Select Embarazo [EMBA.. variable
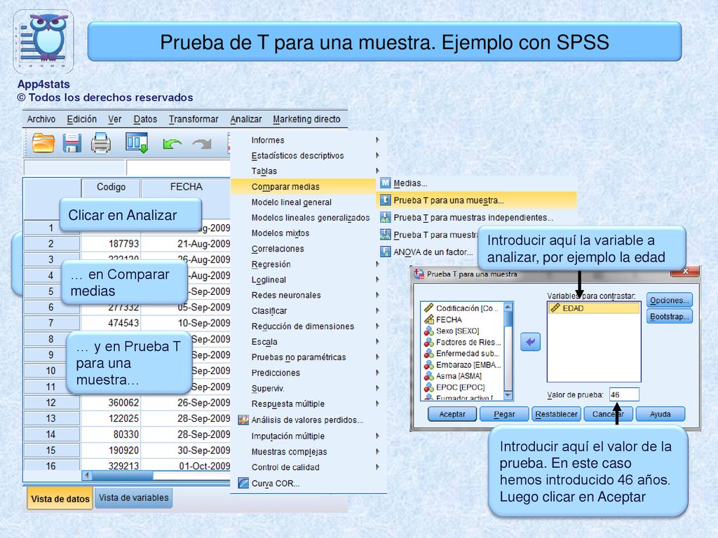The width and height of the screenshot is (718, 538). click(x=463, y=364)
